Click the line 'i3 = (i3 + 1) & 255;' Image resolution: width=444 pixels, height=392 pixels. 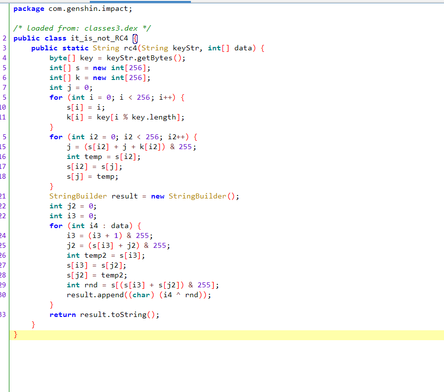tap(110, 236)
